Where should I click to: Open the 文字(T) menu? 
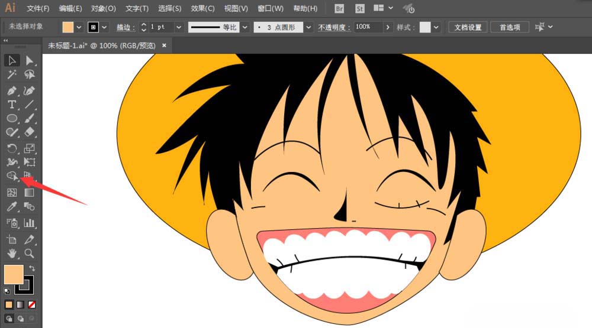pos(137,8)
